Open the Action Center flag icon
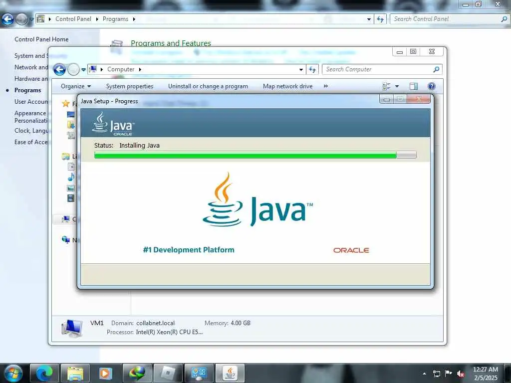Image resolution: width=511 pixels, height=383 pixels. (x=449, y=374)
